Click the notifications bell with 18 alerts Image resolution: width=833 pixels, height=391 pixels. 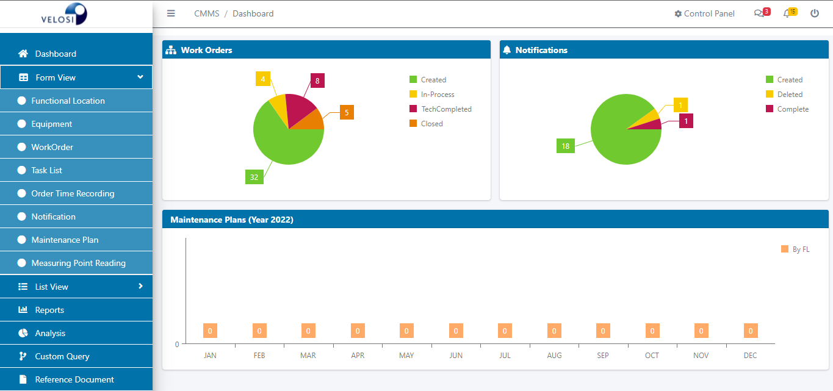(787, 13)
